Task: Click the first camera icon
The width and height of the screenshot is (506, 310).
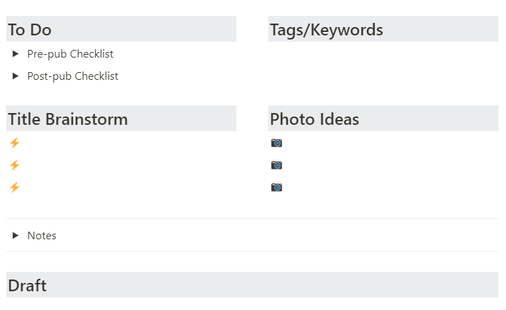Action: 277,143
